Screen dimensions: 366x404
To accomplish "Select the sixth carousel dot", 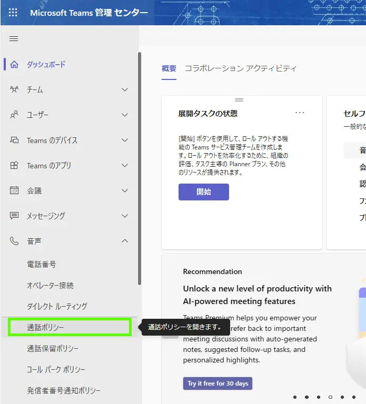I will coord(354,397).
